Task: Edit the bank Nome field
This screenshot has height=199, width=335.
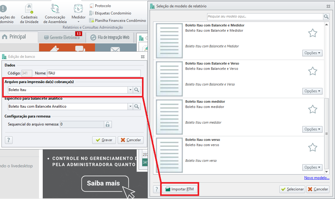Action: coord(94,73)
